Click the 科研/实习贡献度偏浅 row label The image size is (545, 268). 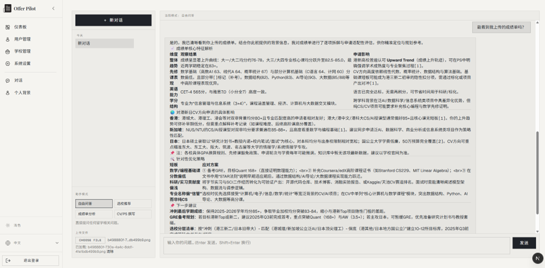pos(185,185)
